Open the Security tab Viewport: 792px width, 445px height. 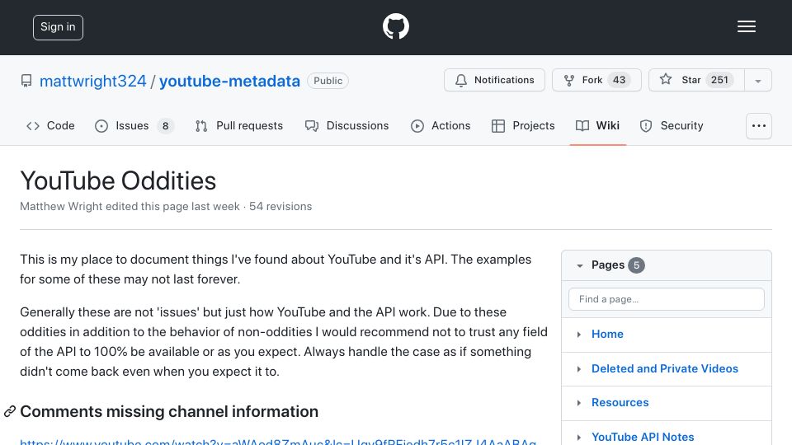click(672, 125)
